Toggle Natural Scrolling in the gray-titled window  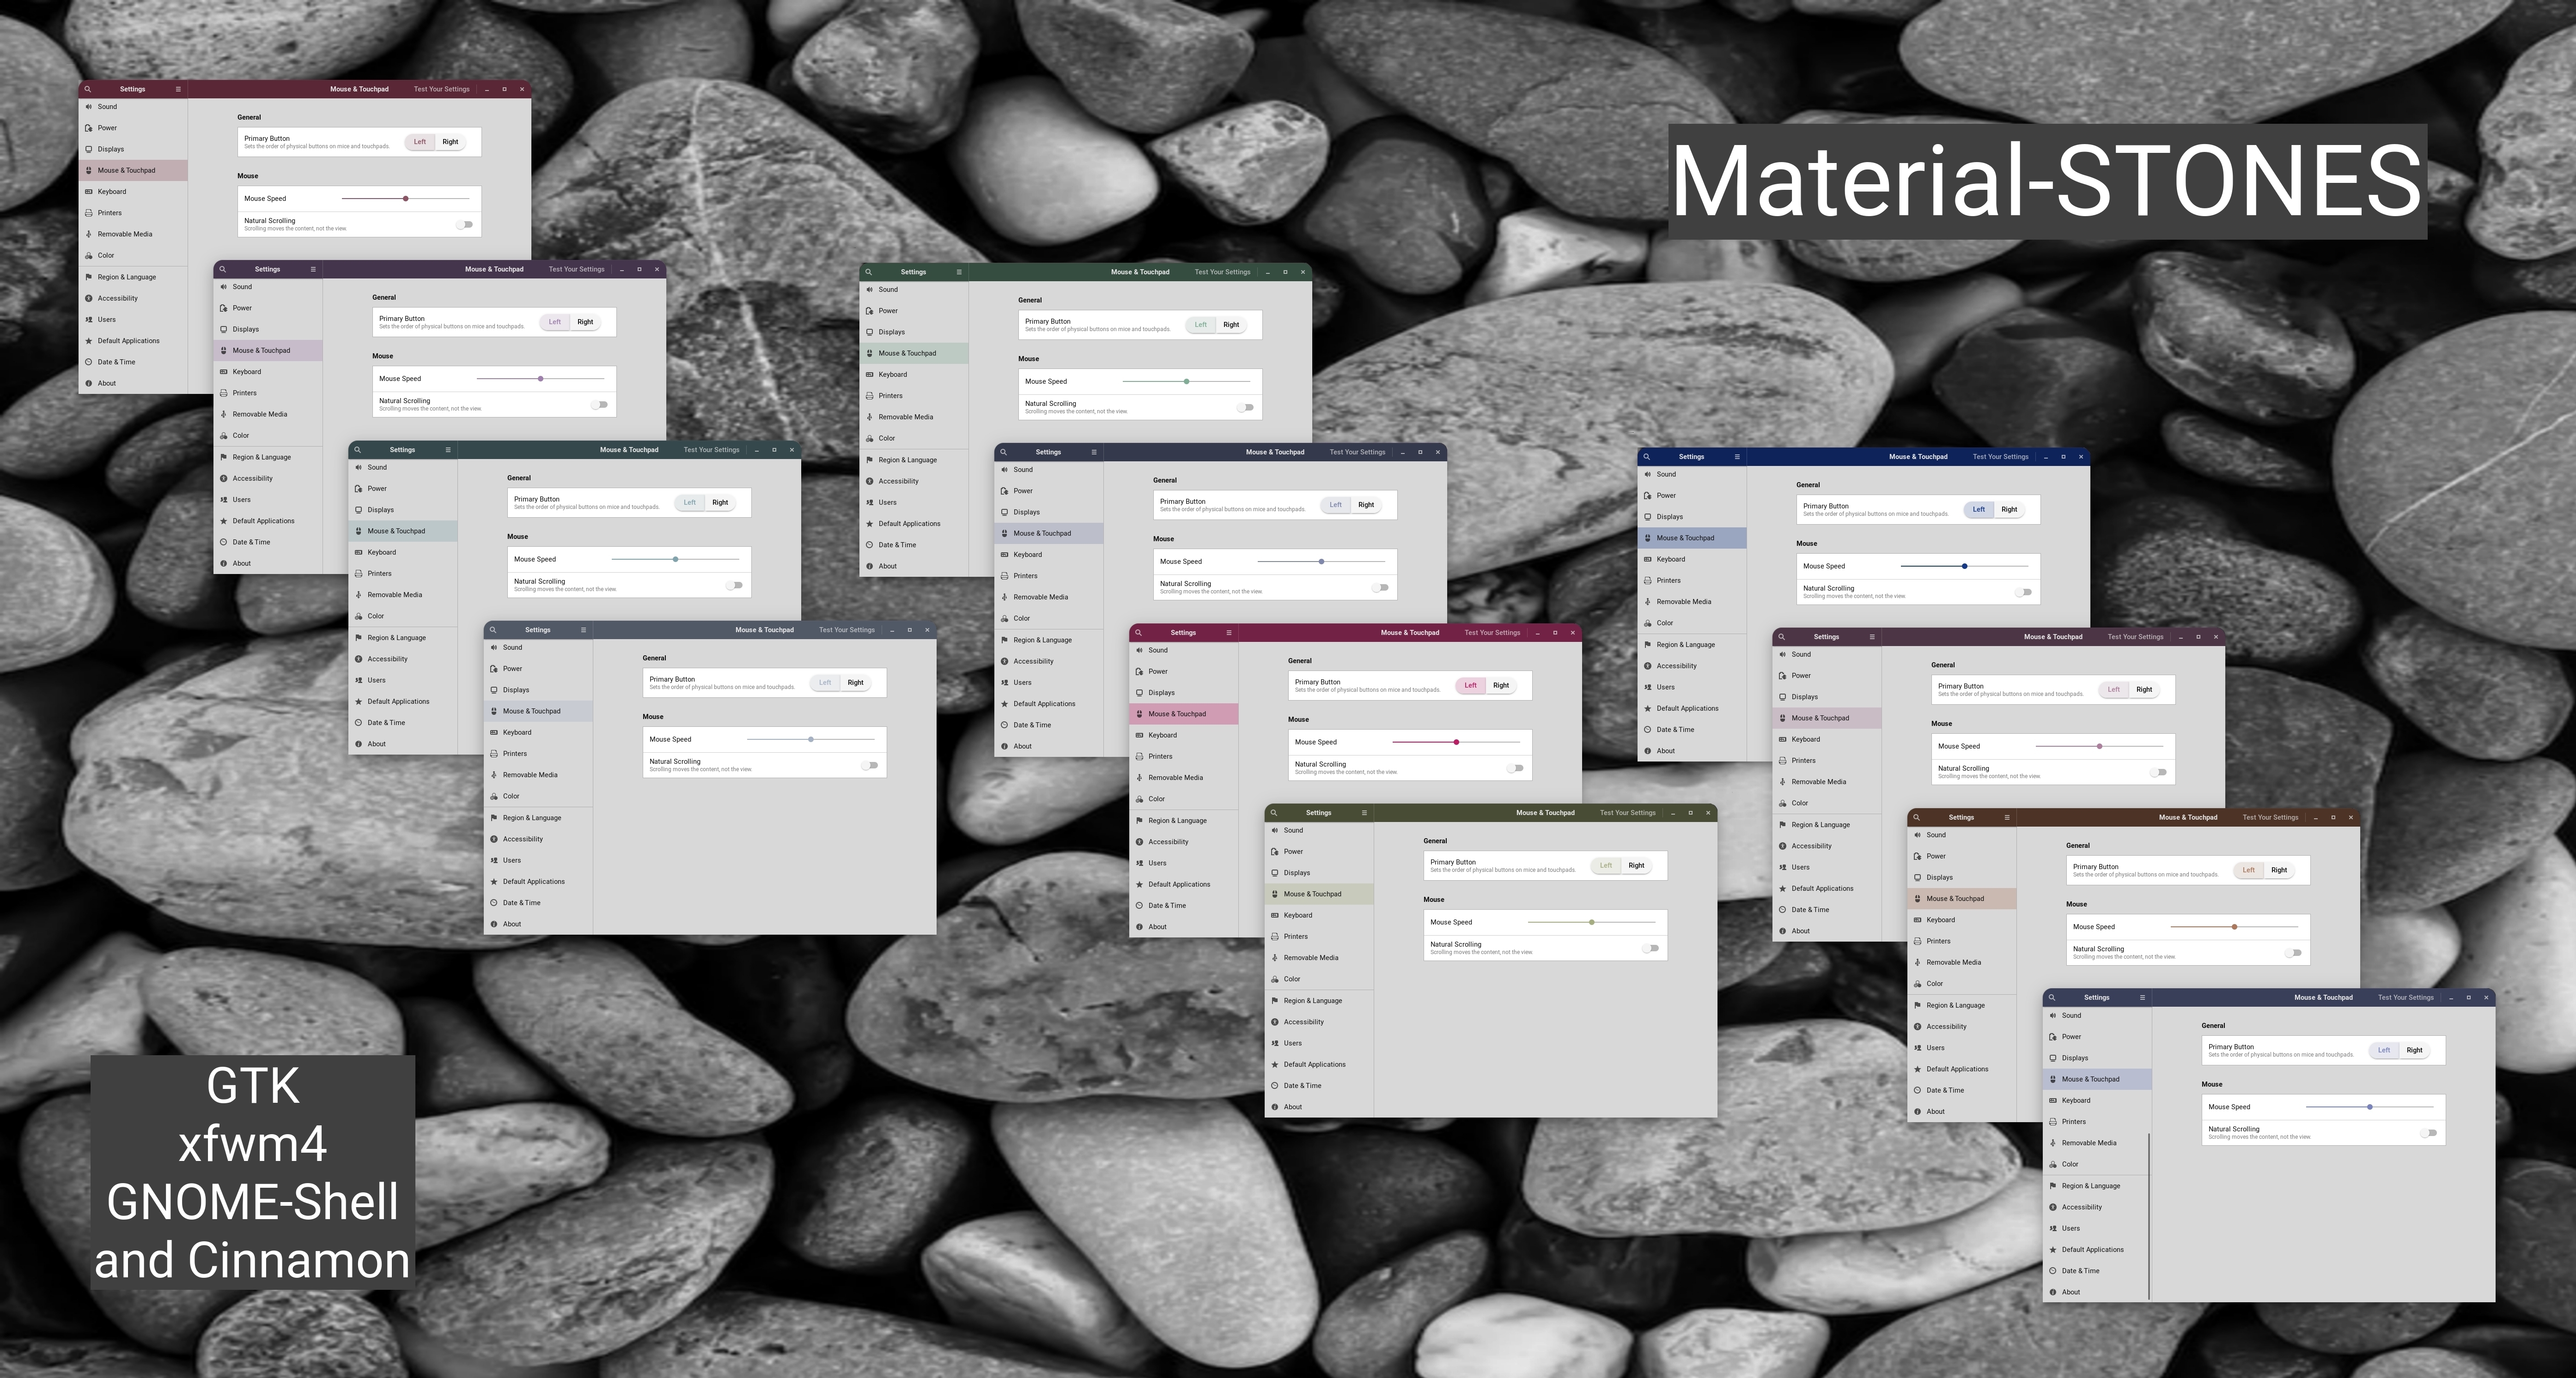point(870,766)
